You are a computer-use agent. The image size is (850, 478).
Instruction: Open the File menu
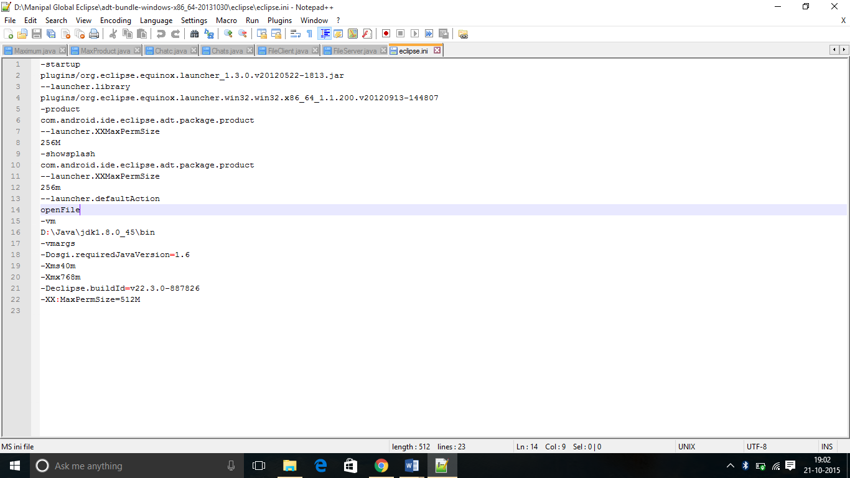[10, 21]
